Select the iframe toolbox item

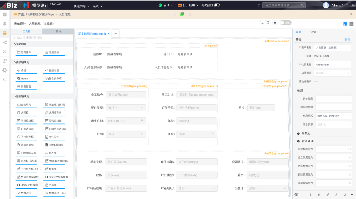coord(26,79)
